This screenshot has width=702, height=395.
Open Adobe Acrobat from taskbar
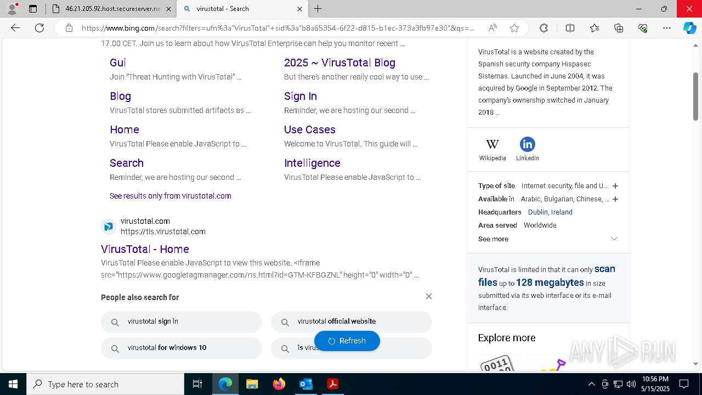(x=332, y=384)
